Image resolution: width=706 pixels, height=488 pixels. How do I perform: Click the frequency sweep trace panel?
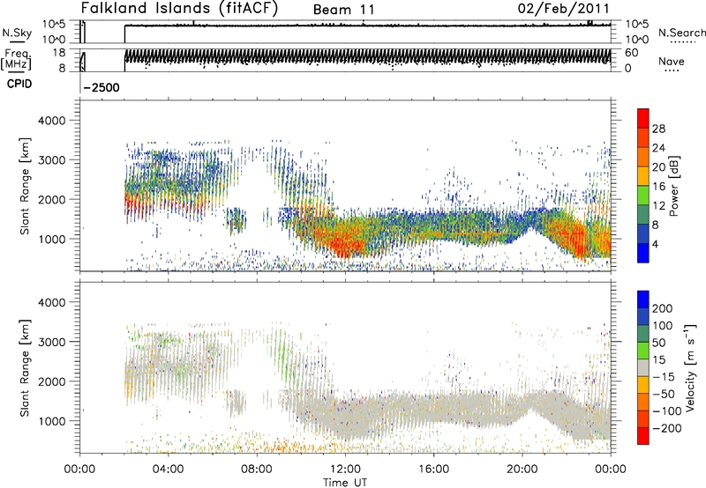(x=345, y=60)
